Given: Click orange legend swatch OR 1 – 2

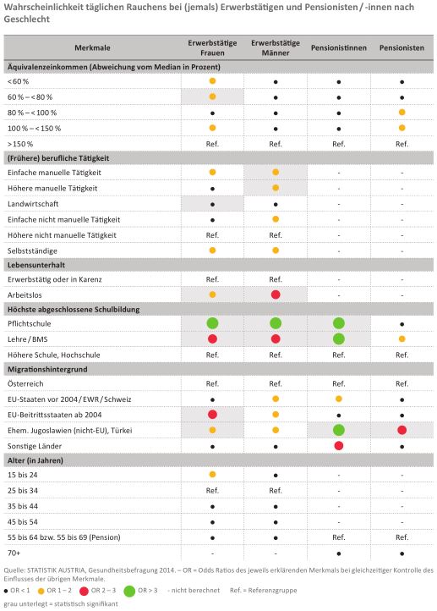Looking at the screenshot, I should tap(41, 592).
